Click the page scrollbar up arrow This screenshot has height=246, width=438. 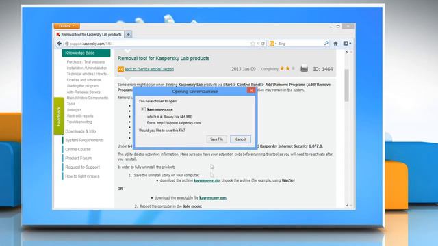click(346, 52)
